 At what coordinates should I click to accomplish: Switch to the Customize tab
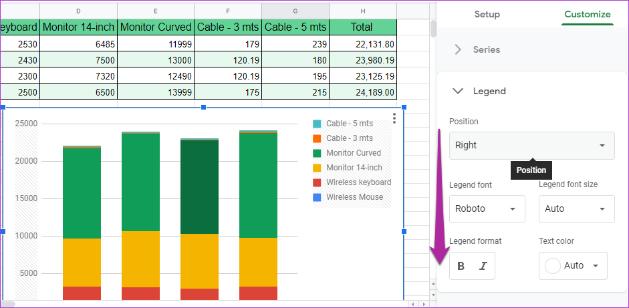point(587,14)
